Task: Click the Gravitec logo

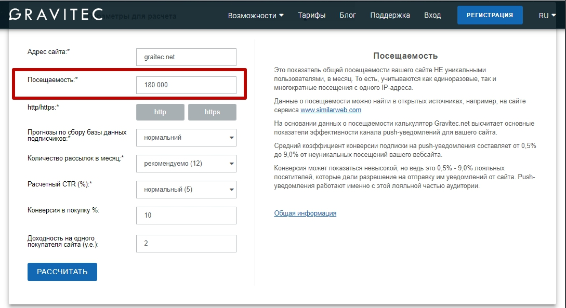Action: pos(56,15)
